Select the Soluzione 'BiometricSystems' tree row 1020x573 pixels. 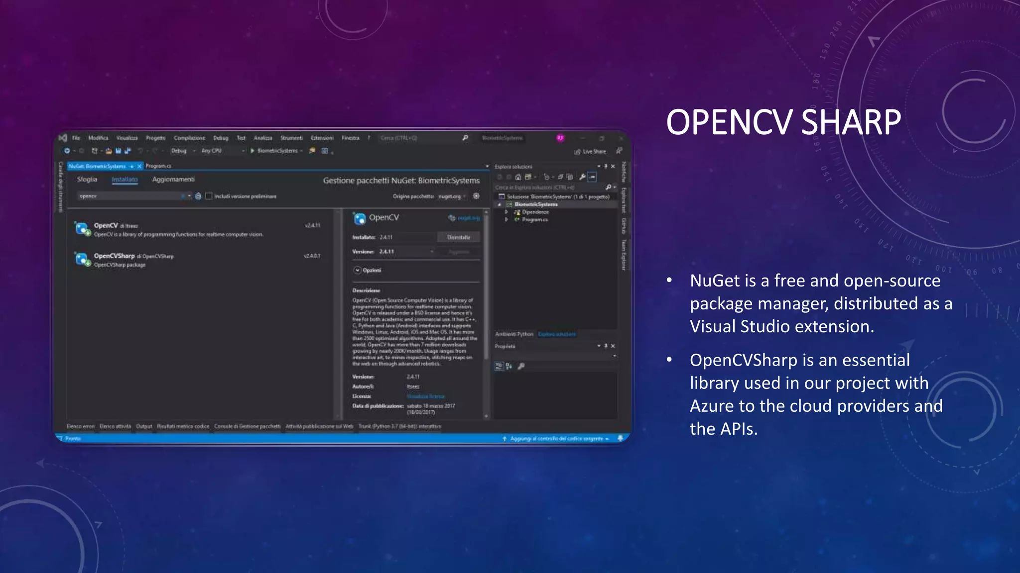pyautogui.click(x=558, y=196)
